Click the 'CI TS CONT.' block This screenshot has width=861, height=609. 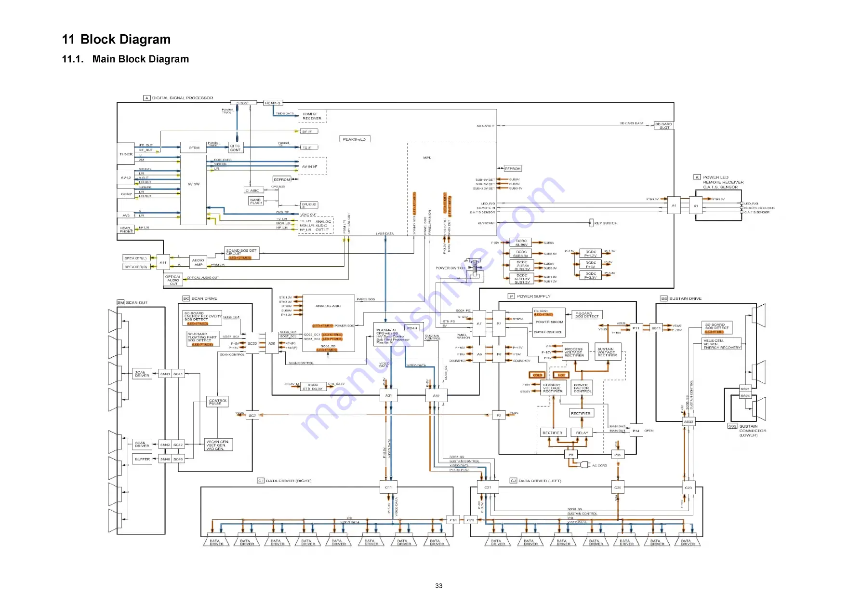(x=236, y=148)
